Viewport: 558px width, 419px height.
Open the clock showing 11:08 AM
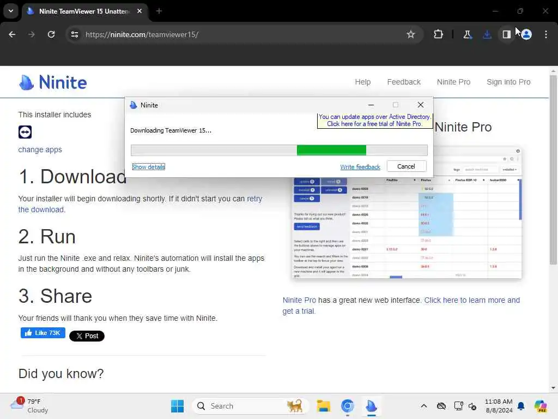[x=499, y=406]
